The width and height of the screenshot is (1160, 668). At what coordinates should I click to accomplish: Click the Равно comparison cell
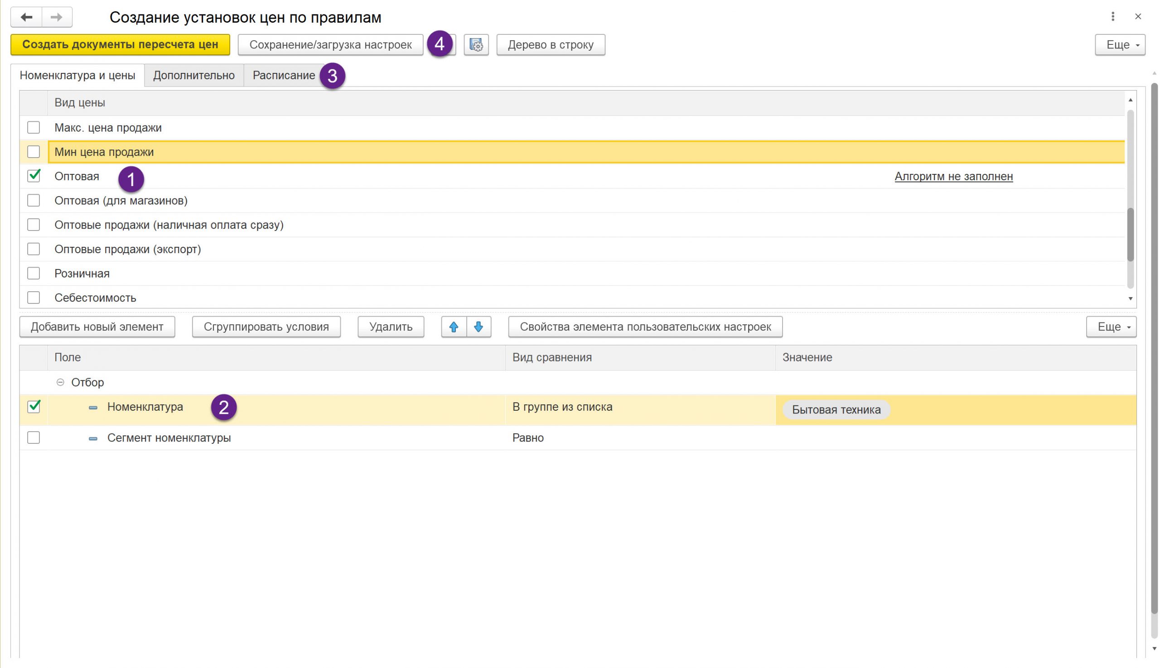640,437
